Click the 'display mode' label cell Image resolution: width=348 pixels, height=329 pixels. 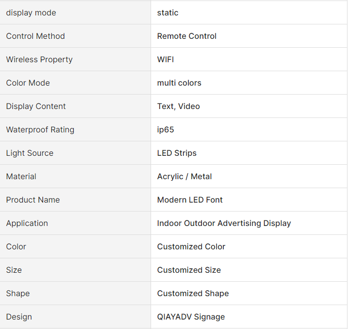click(31, 13)
